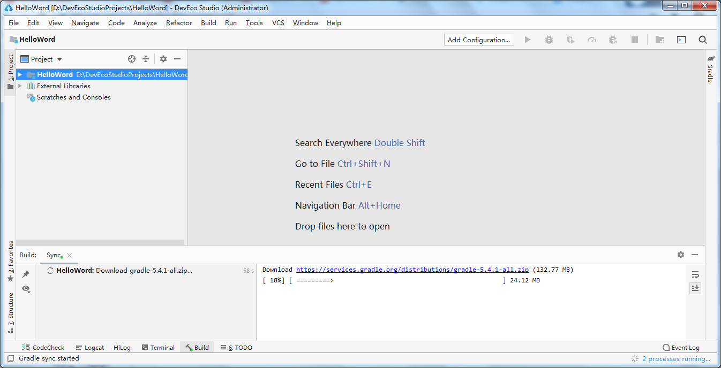The height and width of the screenshot is (368, 721).
Task: Click the Run with Coverage icon
Action: coord(570,40)
